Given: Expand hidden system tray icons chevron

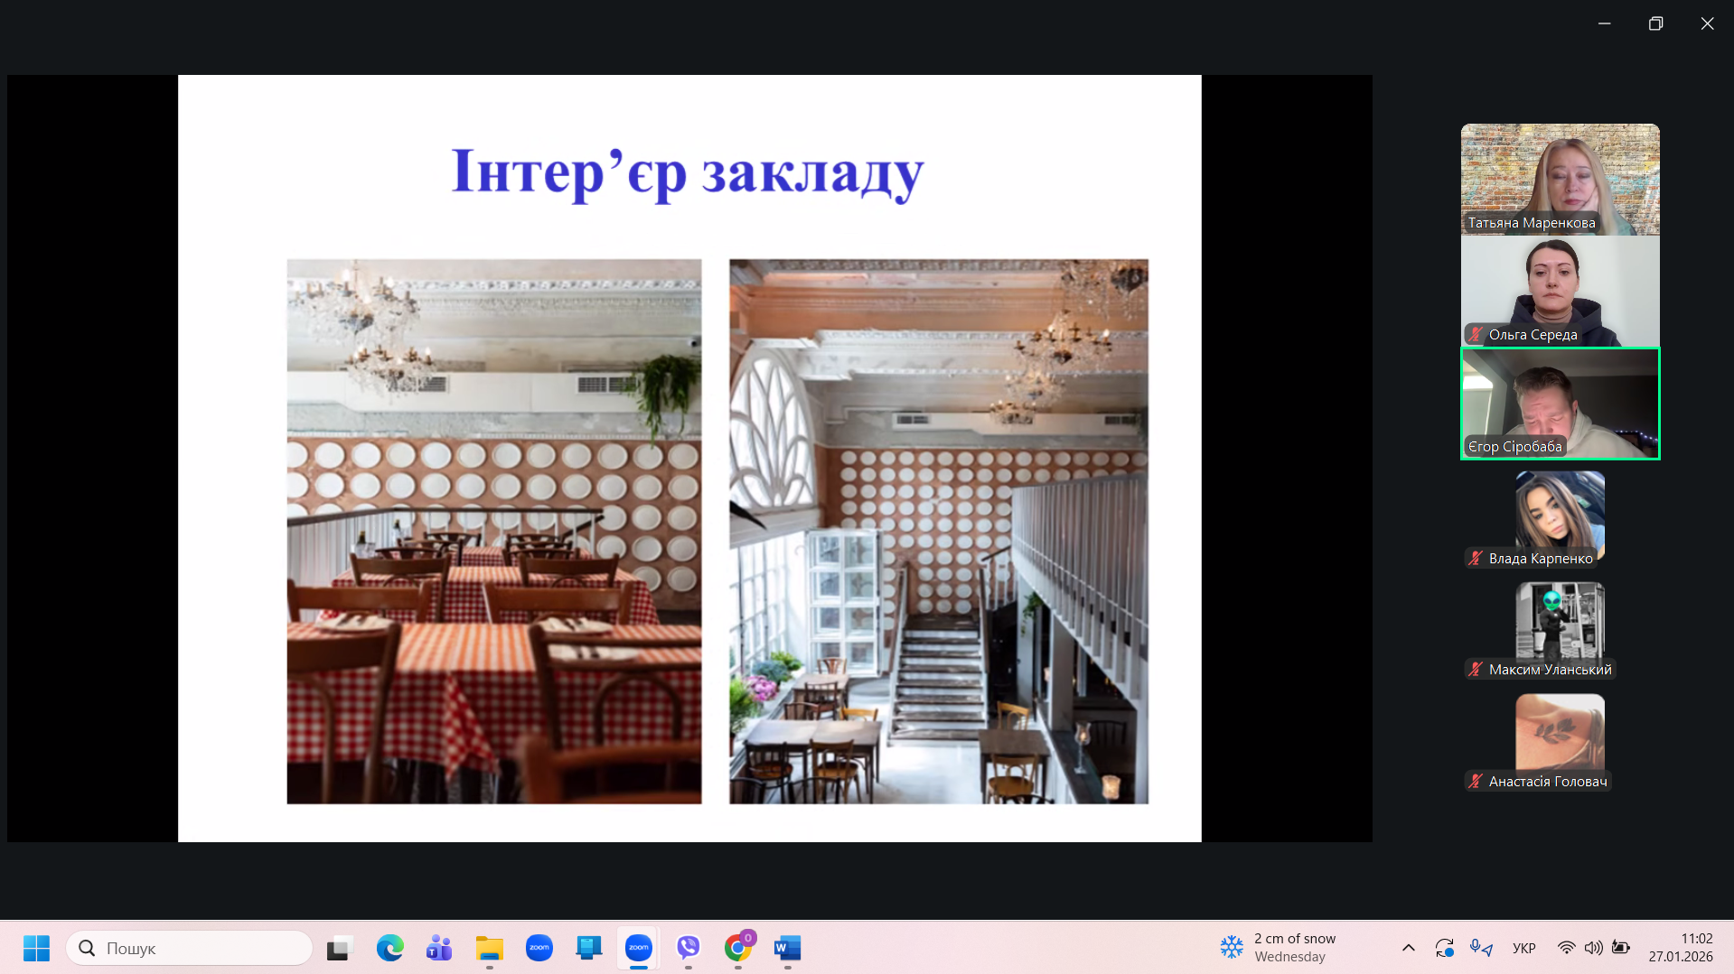Looking at the screenshot, I should tap(1408, 948).
